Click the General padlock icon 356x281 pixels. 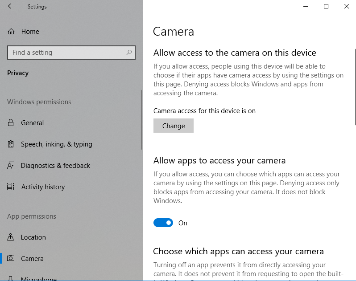[x=11, y=123]
